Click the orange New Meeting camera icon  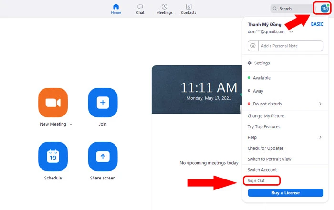(x=52, y=103)
